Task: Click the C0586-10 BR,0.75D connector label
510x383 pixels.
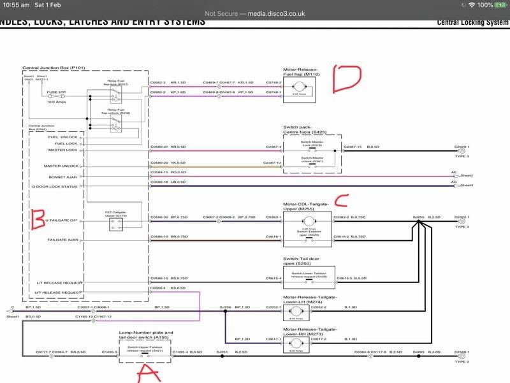Action: click(169, 236)
